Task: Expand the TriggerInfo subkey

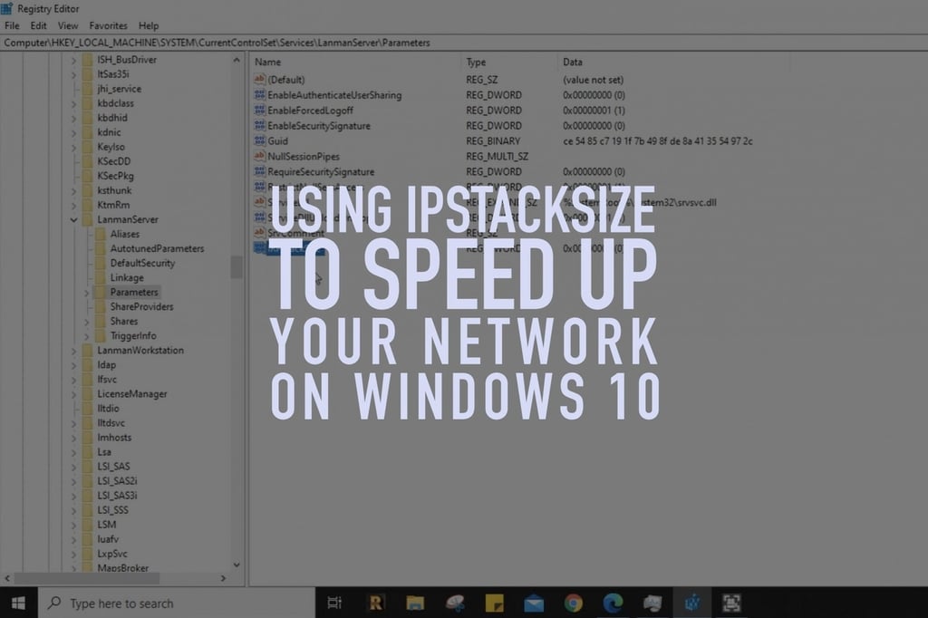Action: pyautogui.click(x=86, y=336)
